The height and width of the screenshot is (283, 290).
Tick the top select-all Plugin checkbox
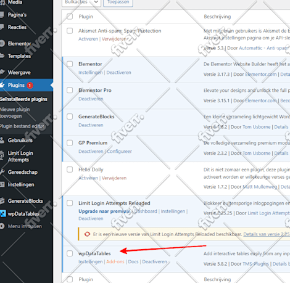point(70,17)
